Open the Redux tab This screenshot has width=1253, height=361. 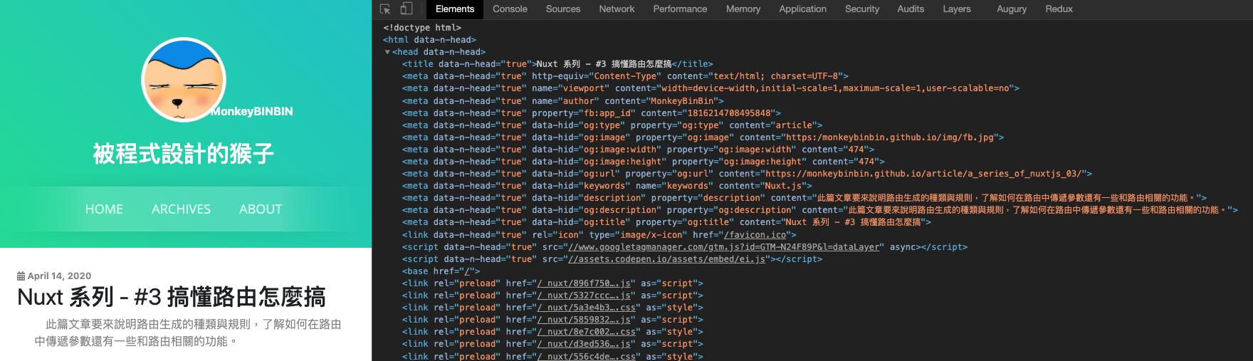(1059, 9)
